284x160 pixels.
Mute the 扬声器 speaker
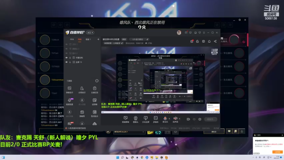[175, 118]
